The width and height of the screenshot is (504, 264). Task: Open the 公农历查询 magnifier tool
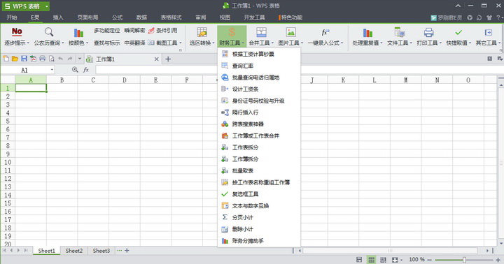(x=49, y=31)
